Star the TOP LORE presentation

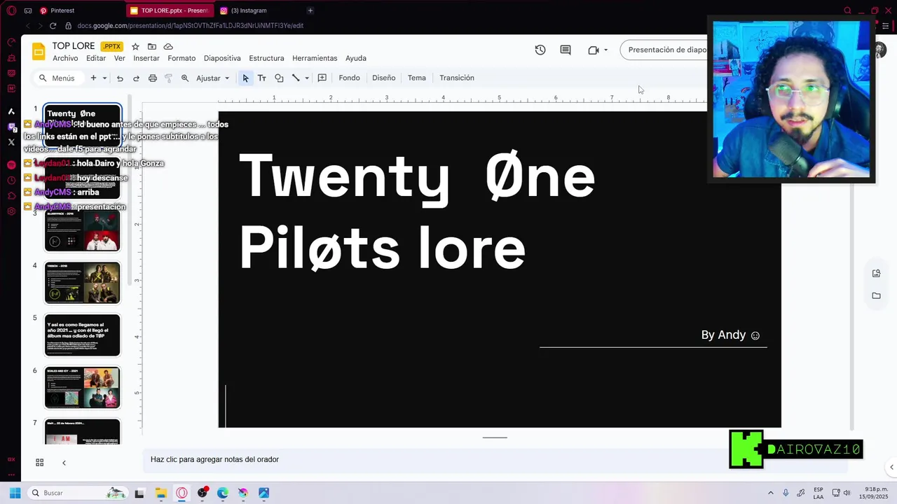(135, 46)
